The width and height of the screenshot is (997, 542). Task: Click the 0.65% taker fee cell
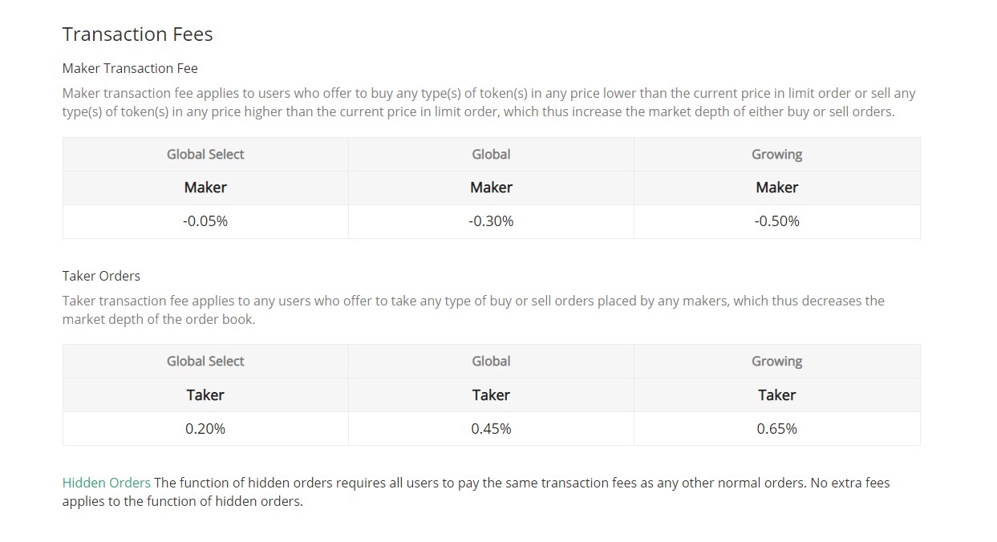(776, 429)
